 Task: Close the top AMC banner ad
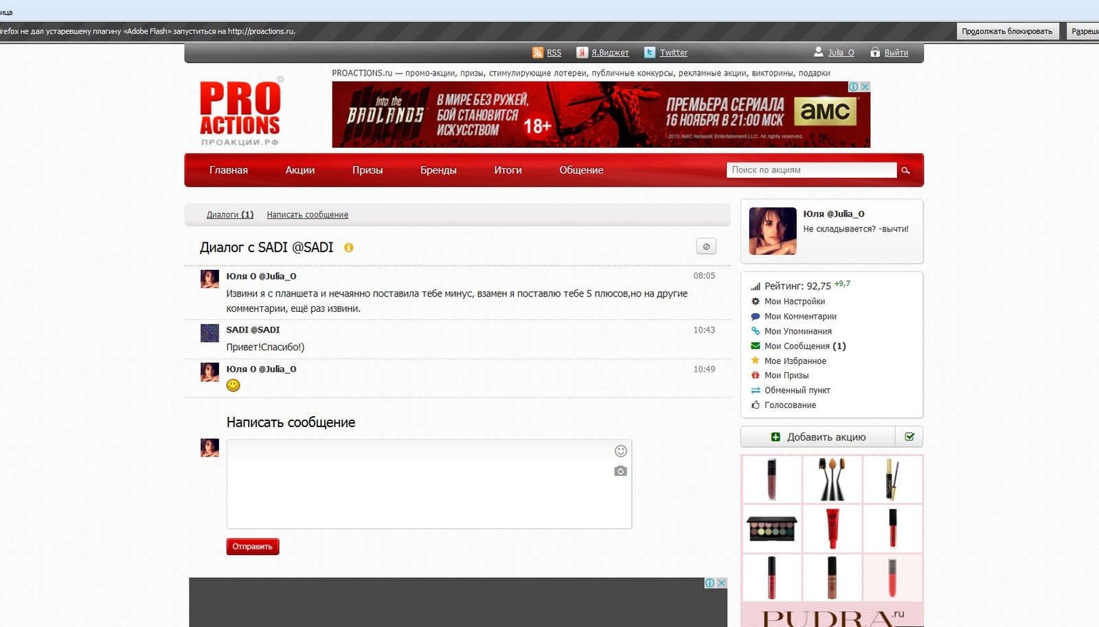click(x=865, y=87)
